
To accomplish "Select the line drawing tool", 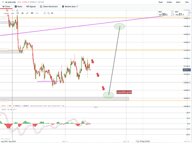I will pos(27,13).
